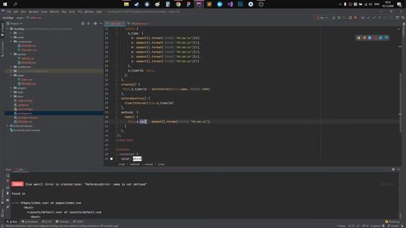Select Scratches and Consoles node

[25, 130]
